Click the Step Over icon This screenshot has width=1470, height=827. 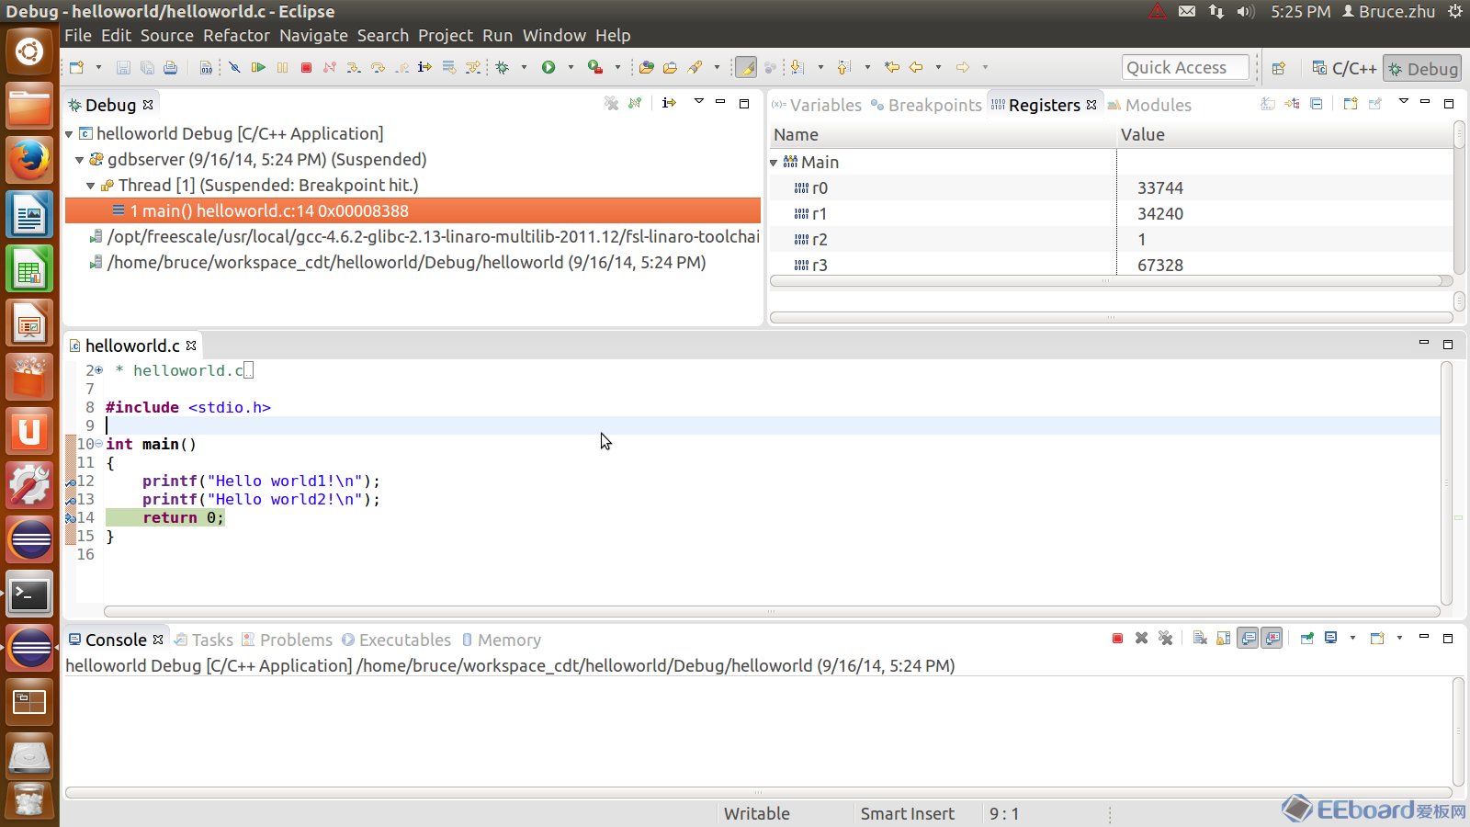[378, 67]
